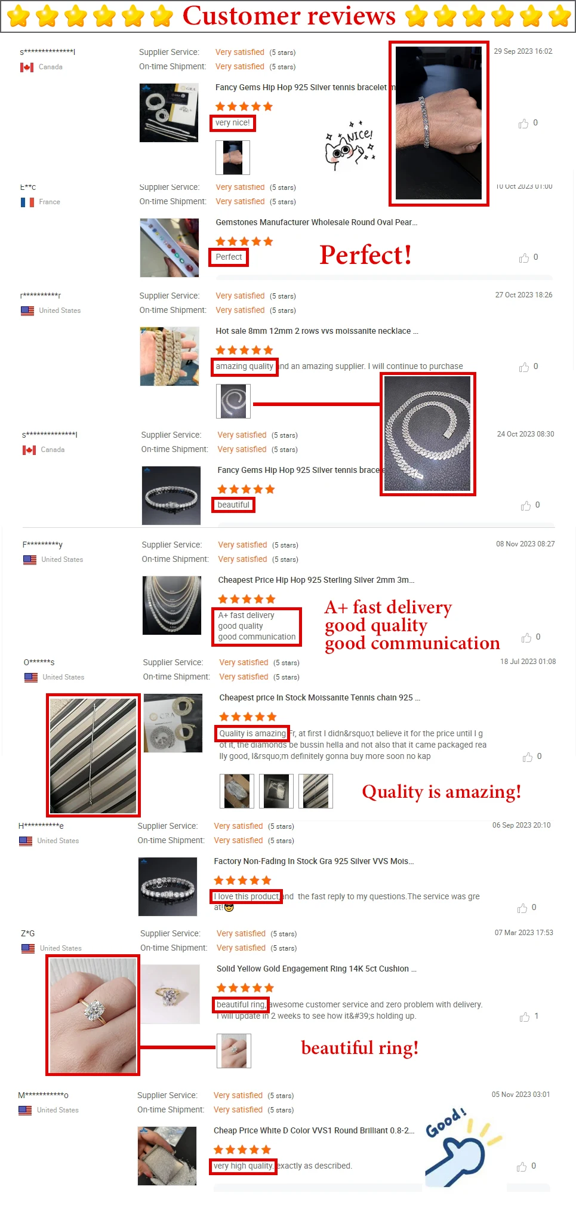Click thumbs-up on the 18 Jul 2023 review

coord(528,757)
